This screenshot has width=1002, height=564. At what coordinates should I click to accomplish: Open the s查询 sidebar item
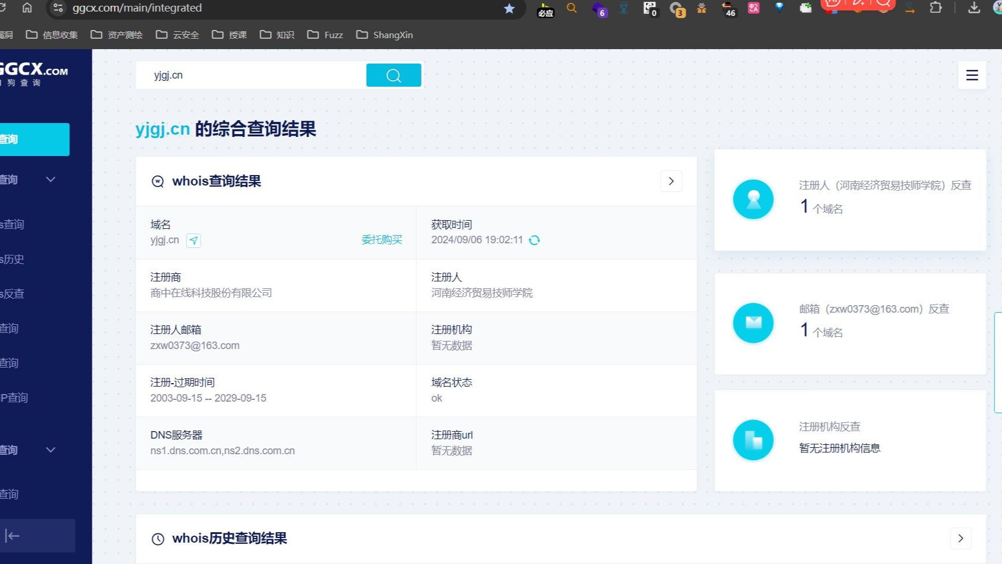[12, 224]
